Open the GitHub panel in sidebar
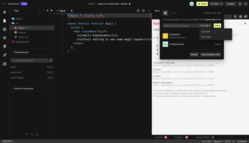249x143 pixels. 5,46
